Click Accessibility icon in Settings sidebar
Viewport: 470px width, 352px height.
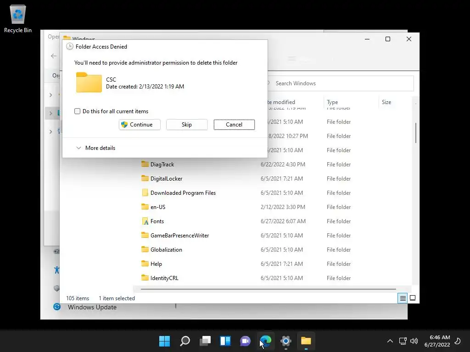[56, 270]
